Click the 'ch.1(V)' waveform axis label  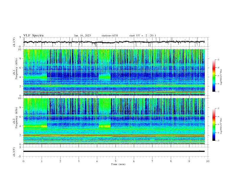coord(14,42)
